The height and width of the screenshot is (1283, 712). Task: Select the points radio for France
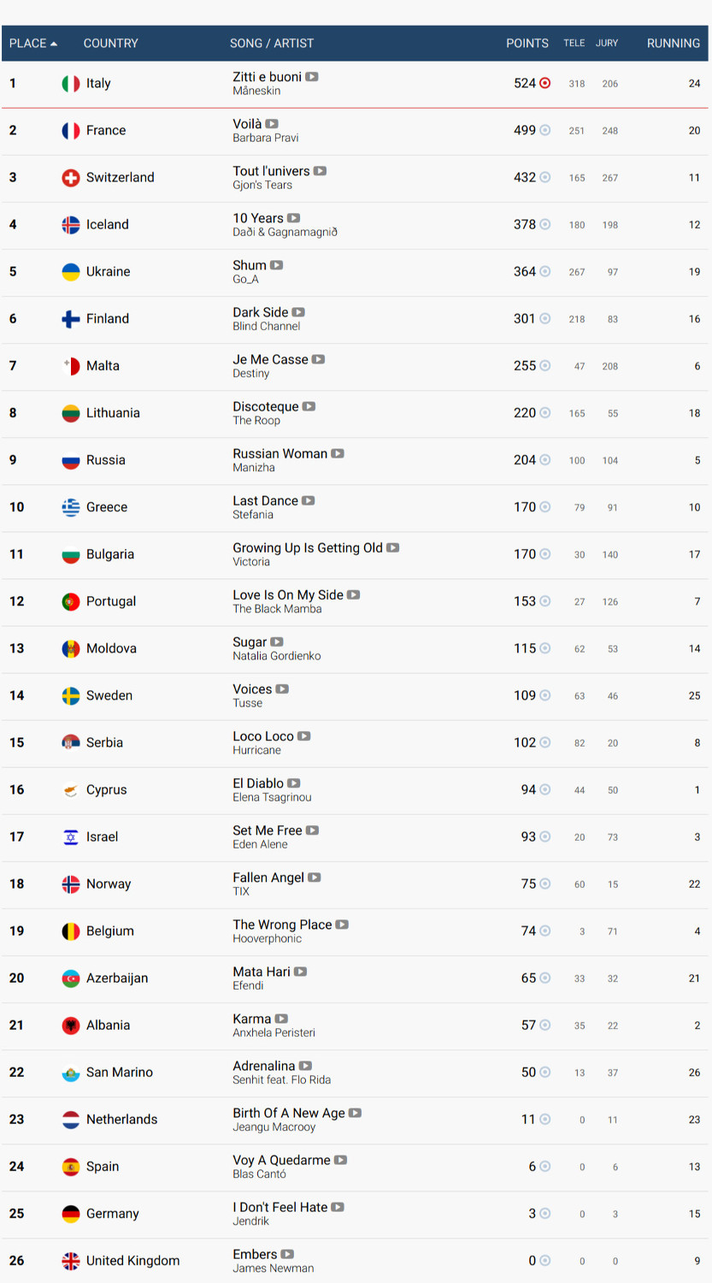tap(545, 131)
